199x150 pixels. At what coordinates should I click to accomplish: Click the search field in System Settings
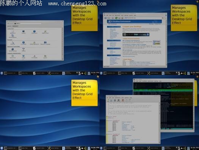tap(30, 24)
